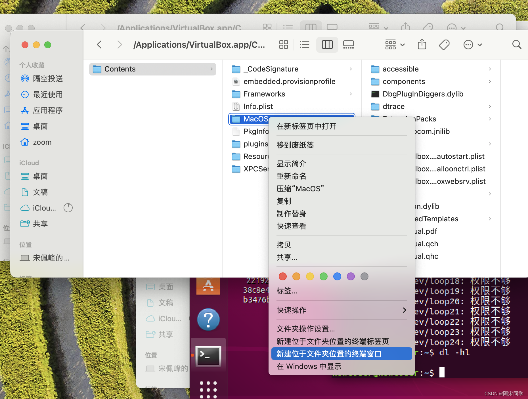
Task: Select the column view button
Action: (x=327, y=45)
